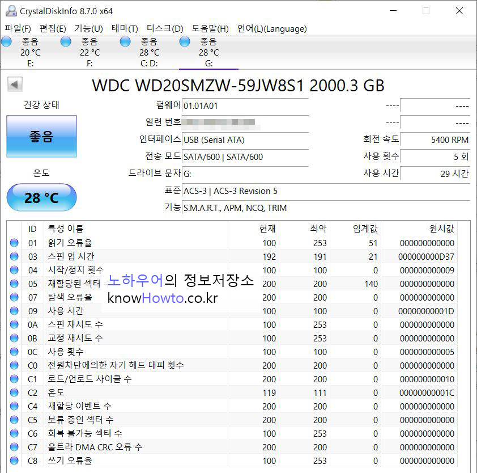Click the CrystalDiskInfo app icon in title bar
The height and width of the screenshot is (473, 477).
pyautogui.click(x=11, y=11)
